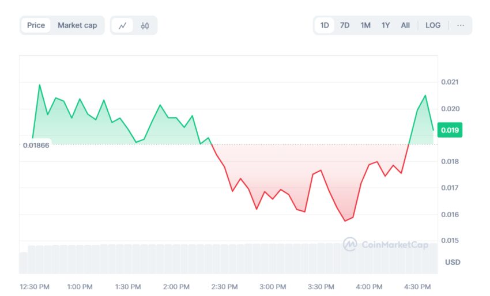490x296 pixels.
Task: Click the 0.021 price axis label
Action: pos(450,82)
